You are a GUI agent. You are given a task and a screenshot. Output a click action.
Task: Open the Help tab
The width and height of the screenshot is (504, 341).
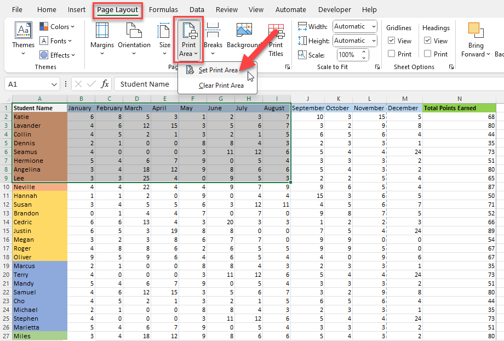coord(369,10)
